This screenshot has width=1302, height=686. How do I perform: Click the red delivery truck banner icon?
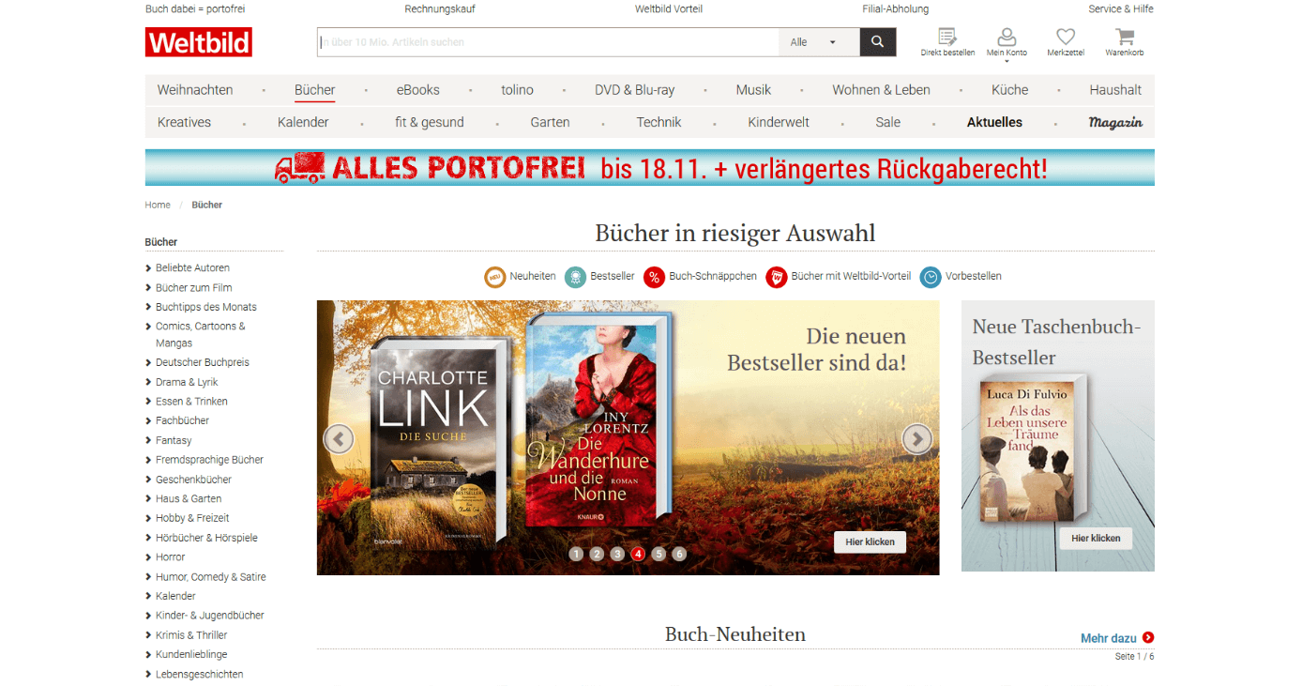coord(300,167)
